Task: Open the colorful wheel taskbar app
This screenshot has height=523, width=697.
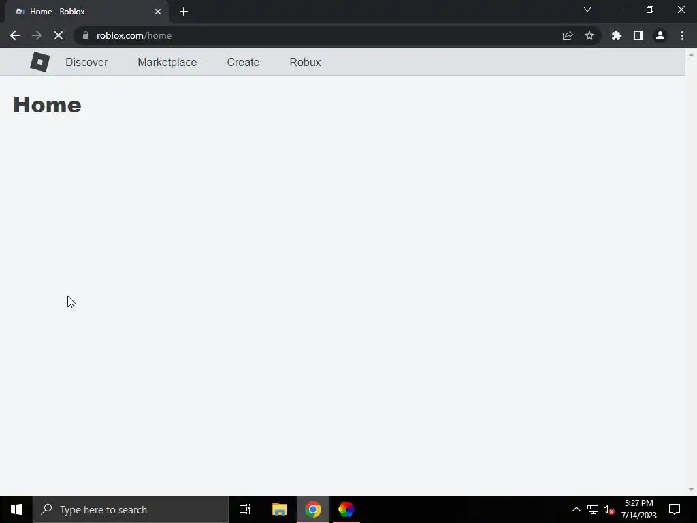Action: coord(346,509)
